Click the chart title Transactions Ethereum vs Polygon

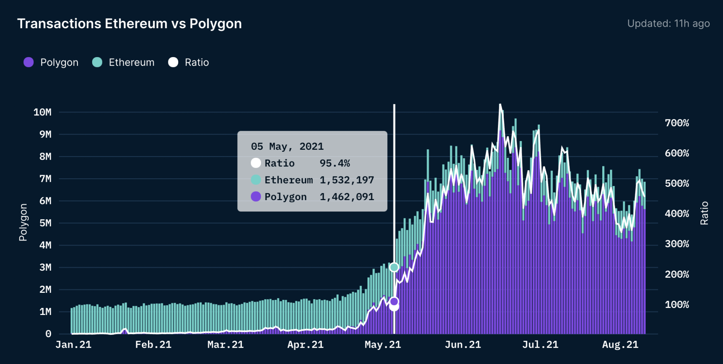(130, 23)
